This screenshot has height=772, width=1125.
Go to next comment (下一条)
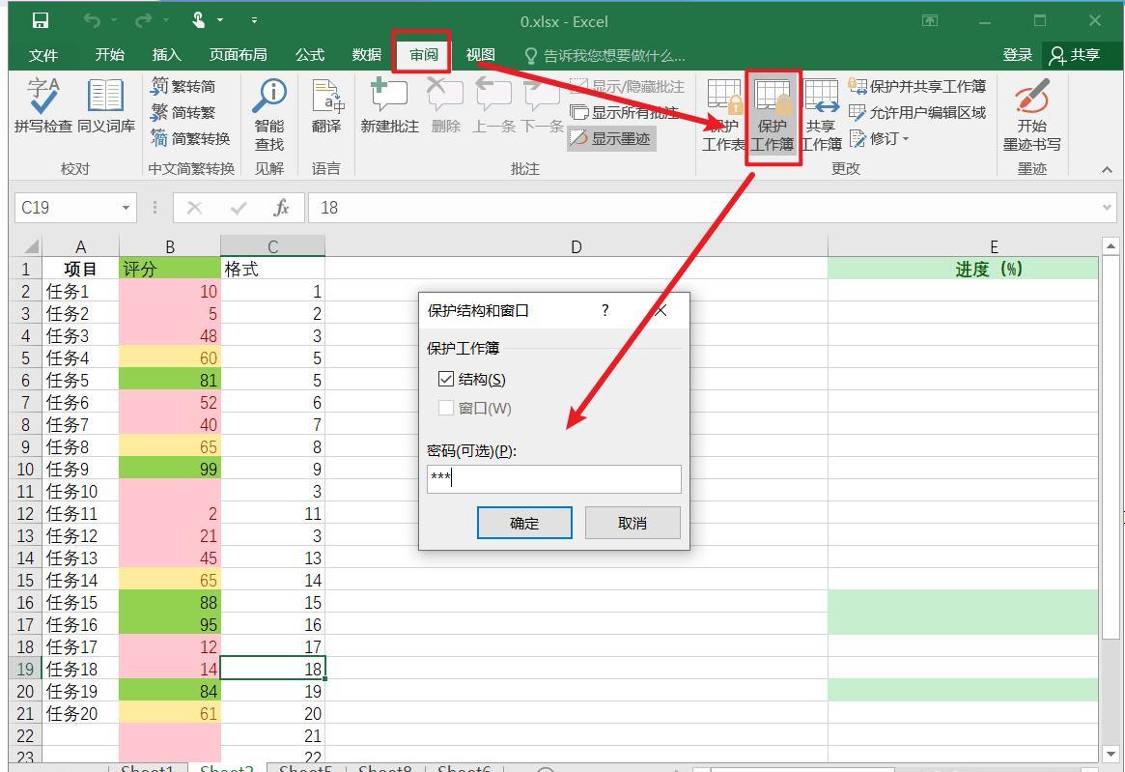click(542, 106)
